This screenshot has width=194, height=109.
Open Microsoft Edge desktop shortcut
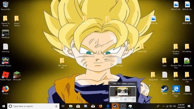point(176,91)
